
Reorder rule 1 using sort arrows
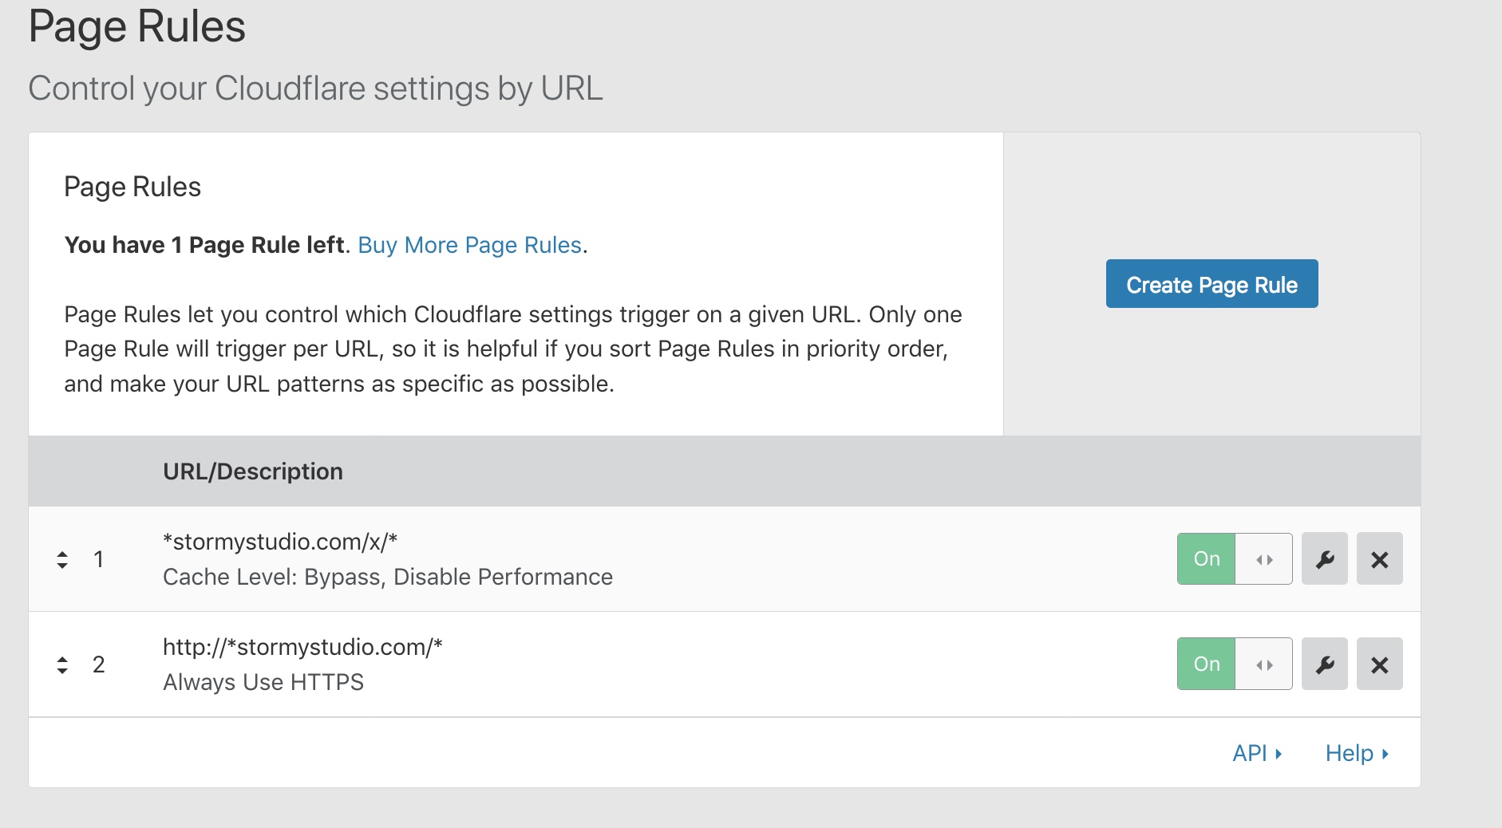click(x=62, y=559)
